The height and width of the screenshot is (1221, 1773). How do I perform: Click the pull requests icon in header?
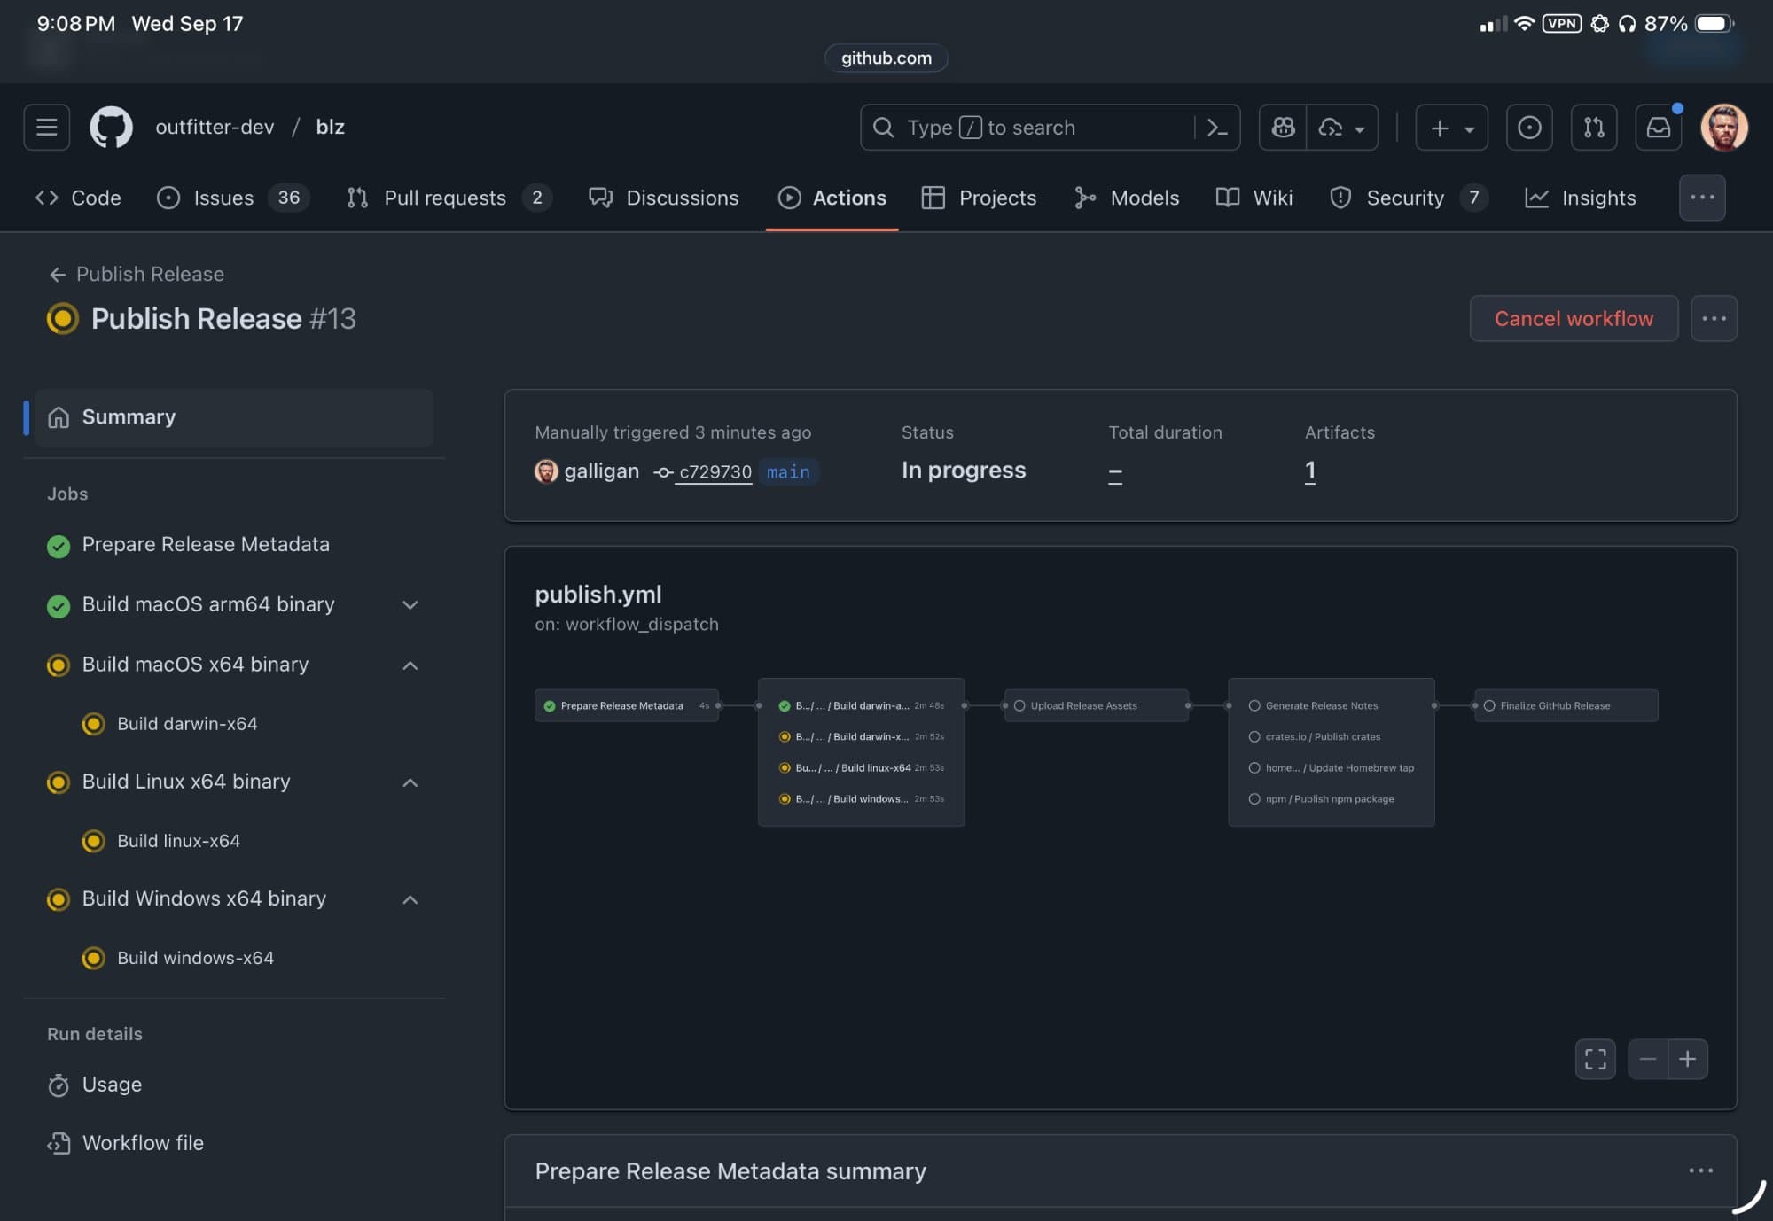click(x=1593, y=127)
